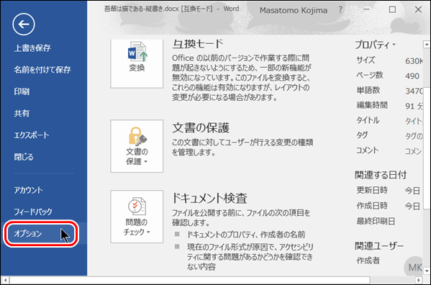Viewport: 431px width, 285px height.
Task: Click the 最終印刷日 label
Action: point(376,221)
